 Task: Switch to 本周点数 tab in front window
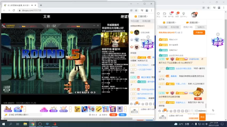(146, 21)
